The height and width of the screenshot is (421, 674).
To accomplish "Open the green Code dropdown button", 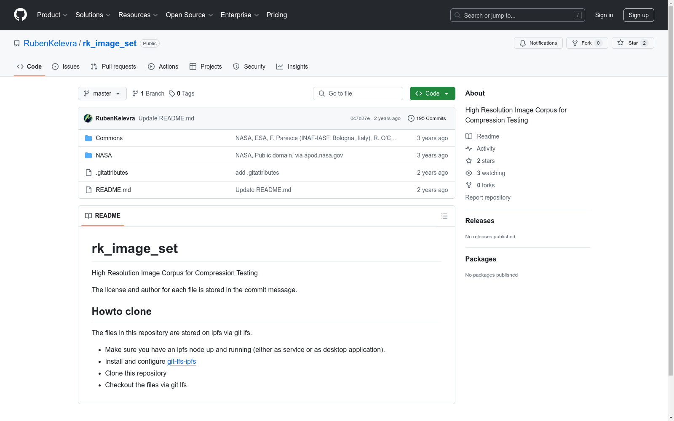I will [x=433, y=93].
